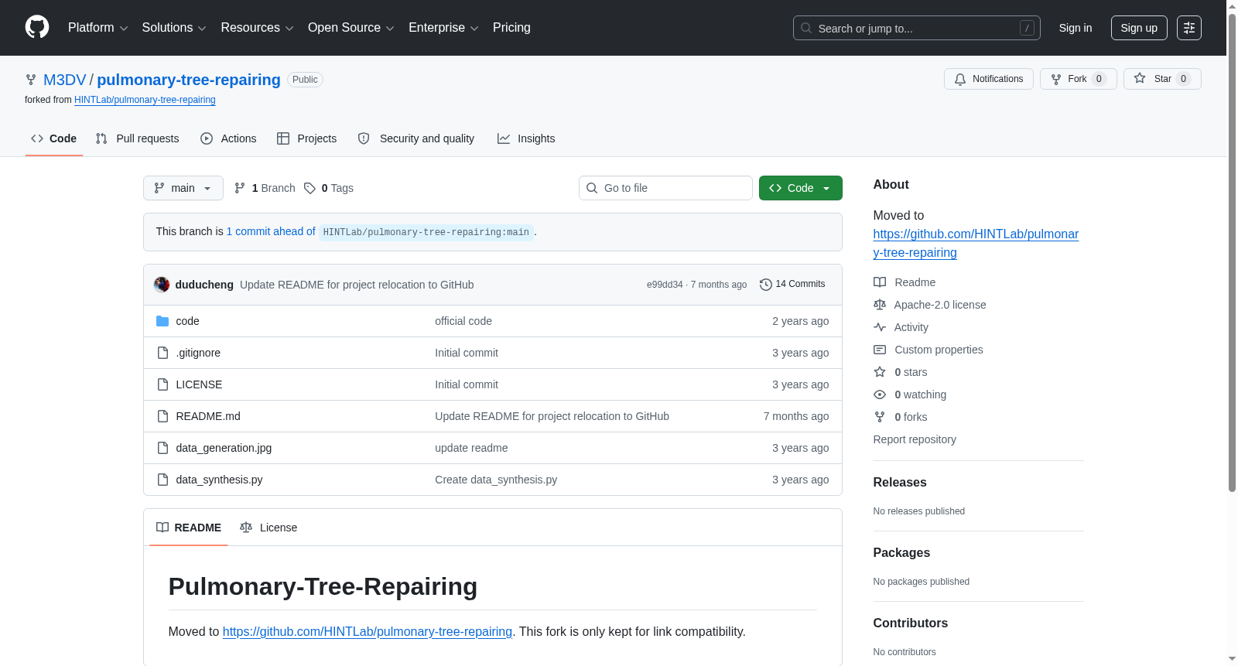Click the Packages heading

coord(901,552)
